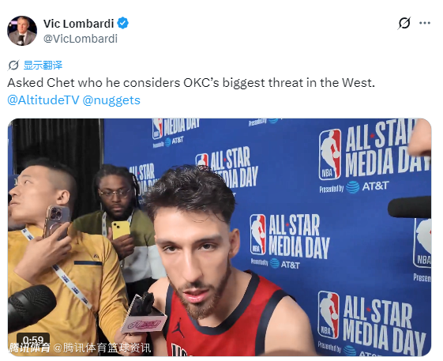Click the AT&T globe beside the large banner
Image resolution: width=443 pixels, height=361 pixels.
pyautogui.click(x=353, y=187)
